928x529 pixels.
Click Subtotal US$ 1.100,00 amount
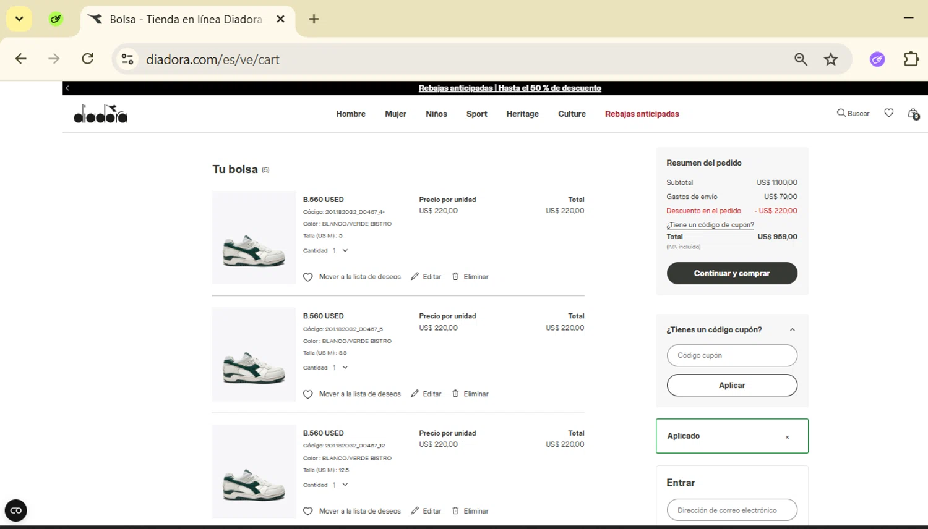[x=776, y=182]
